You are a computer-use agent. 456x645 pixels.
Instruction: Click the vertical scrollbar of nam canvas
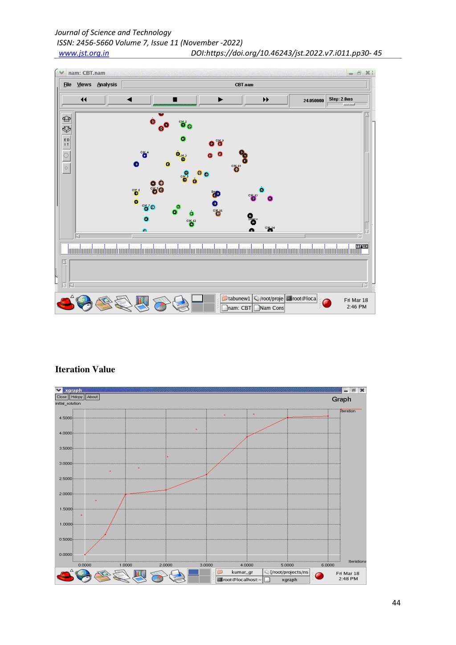(x=367, y=173)
